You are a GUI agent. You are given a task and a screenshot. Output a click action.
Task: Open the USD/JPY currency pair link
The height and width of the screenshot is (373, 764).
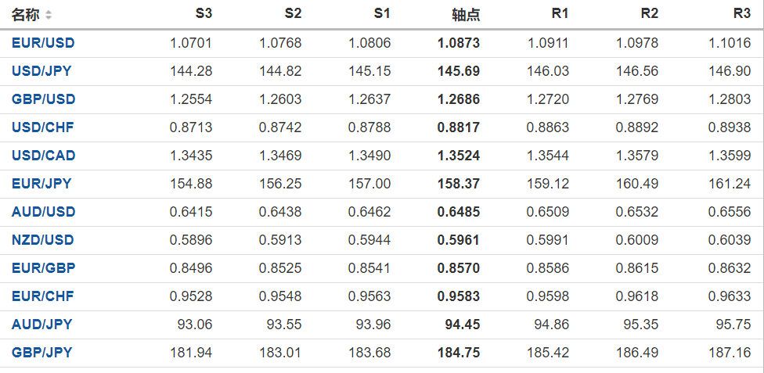tap(41, 71)
